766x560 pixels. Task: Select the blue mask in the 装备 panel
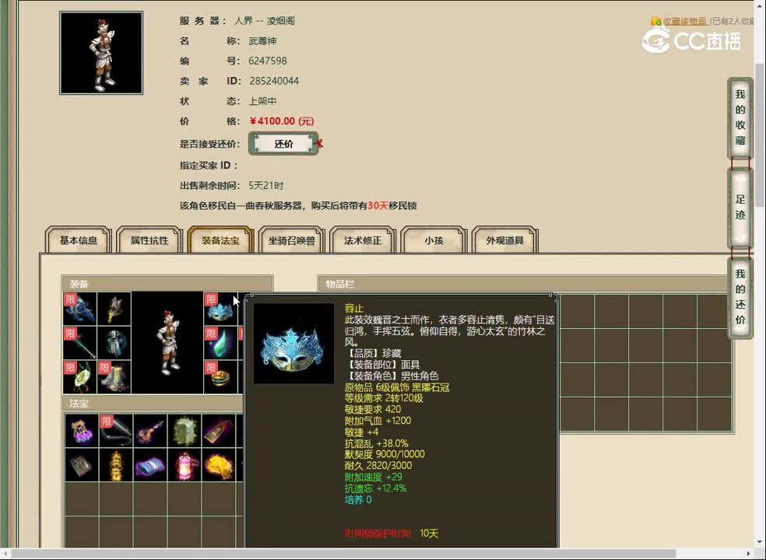[222, 315]
